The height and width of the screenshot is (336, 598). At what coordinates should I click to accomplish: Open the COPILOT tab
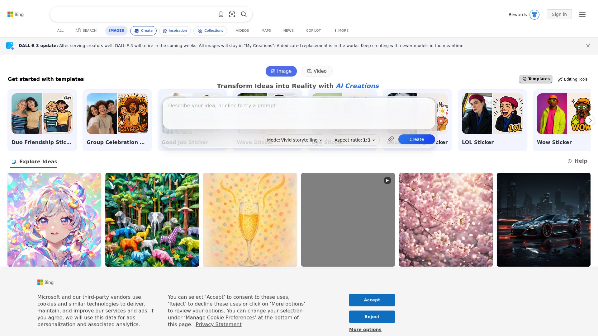pyautogui.click(x=313, y=30)
